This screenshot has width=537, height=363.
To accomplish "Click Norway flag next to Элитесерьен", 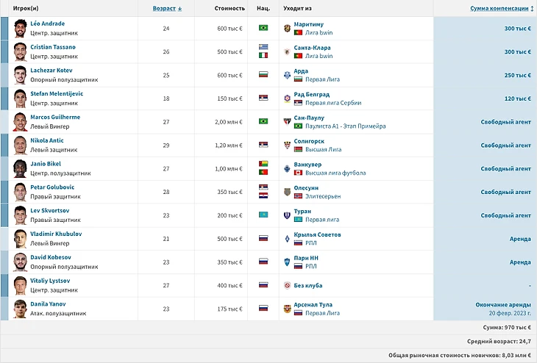I will [x=299, y=196].
